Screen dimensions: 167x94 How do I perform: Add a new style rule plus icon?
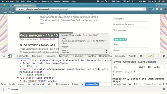(x=164, y=67)
